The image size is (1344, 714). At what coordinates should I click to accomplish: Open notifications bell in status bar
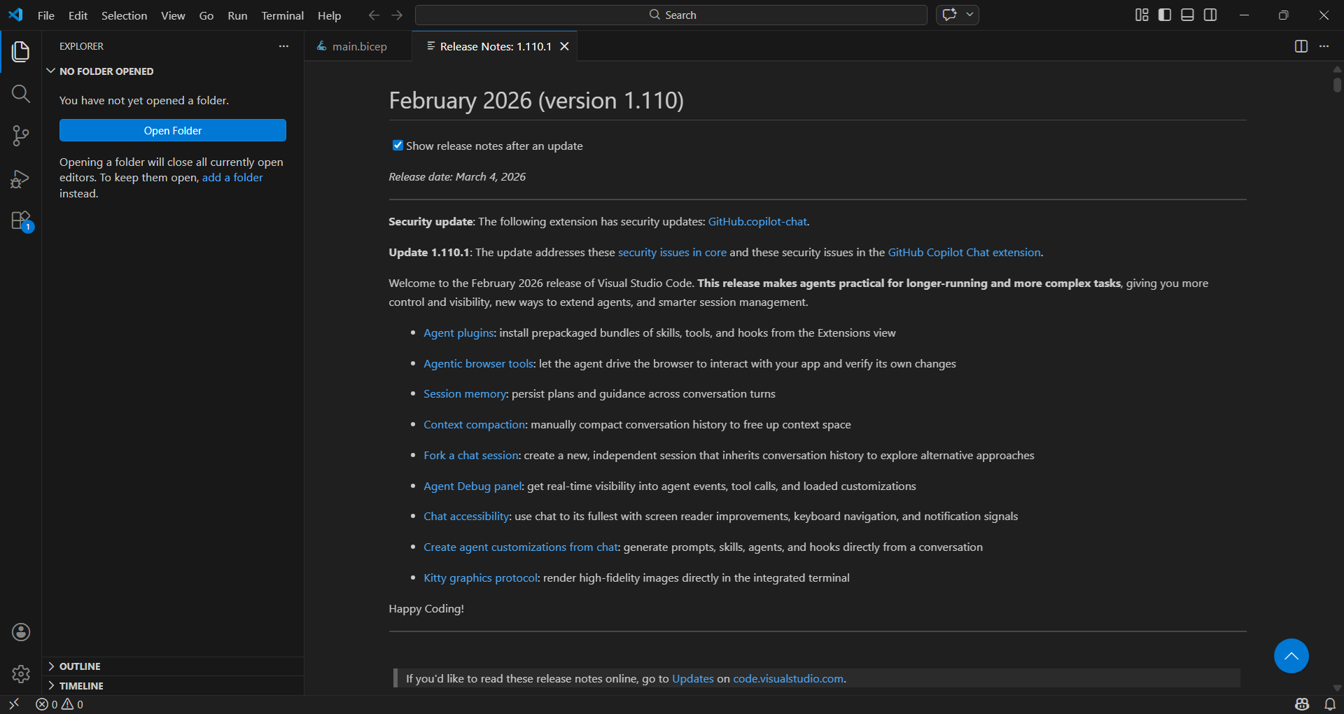tap(1330, 704)
